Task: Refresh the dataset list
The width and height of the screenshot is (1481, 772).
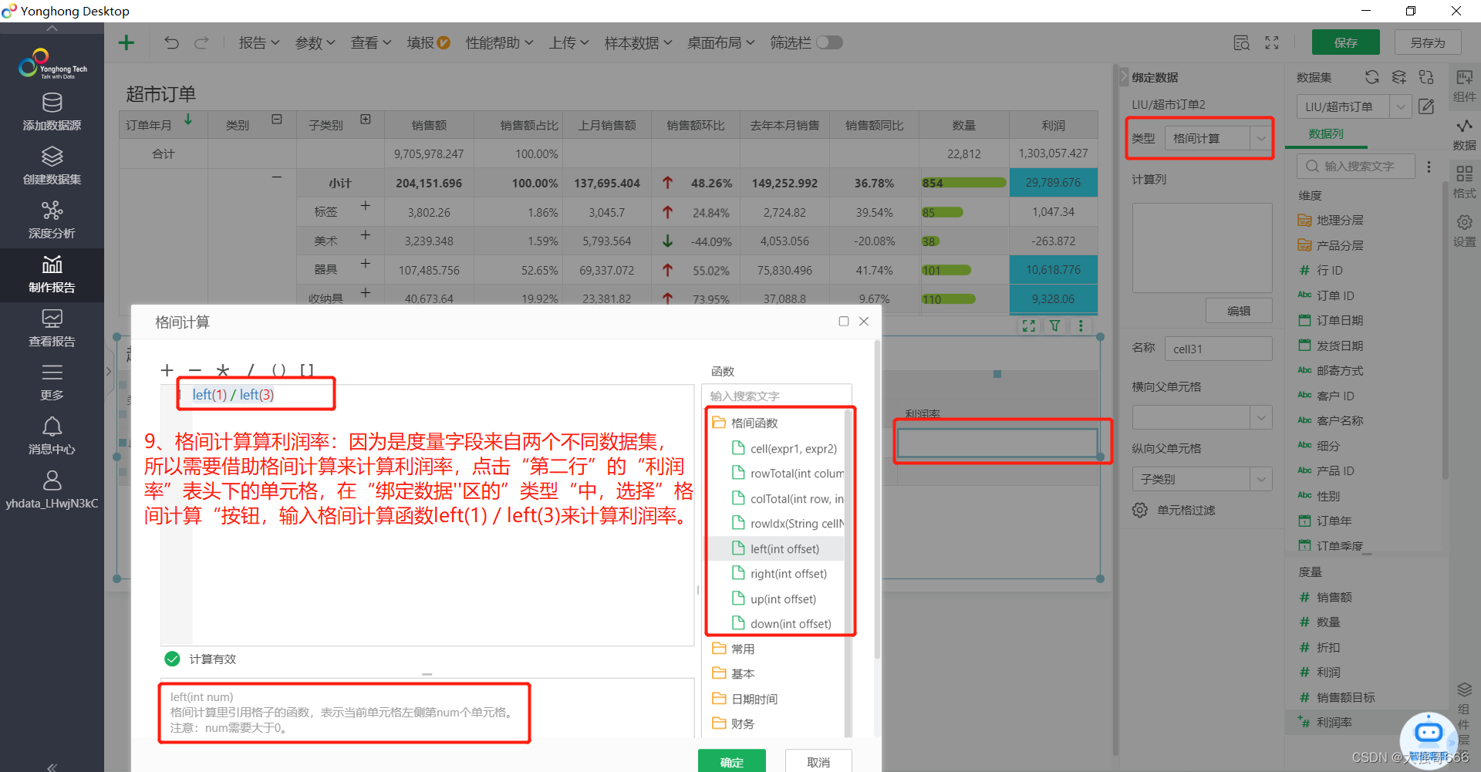Action: point(1371,77)
